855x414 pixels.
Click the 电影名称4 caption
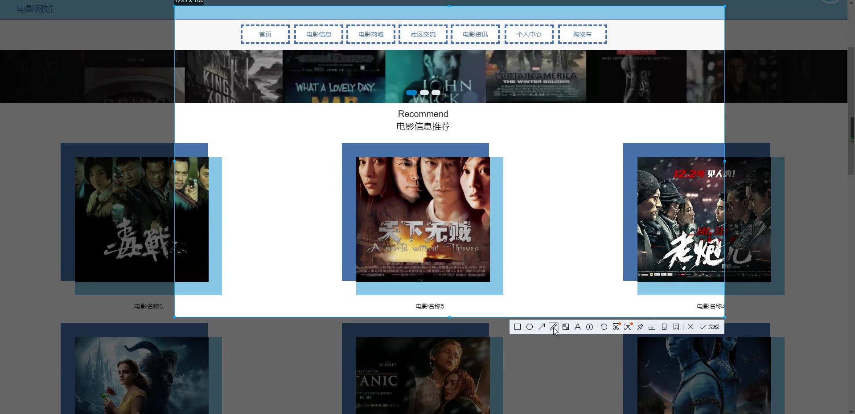(x=711, y=306)
